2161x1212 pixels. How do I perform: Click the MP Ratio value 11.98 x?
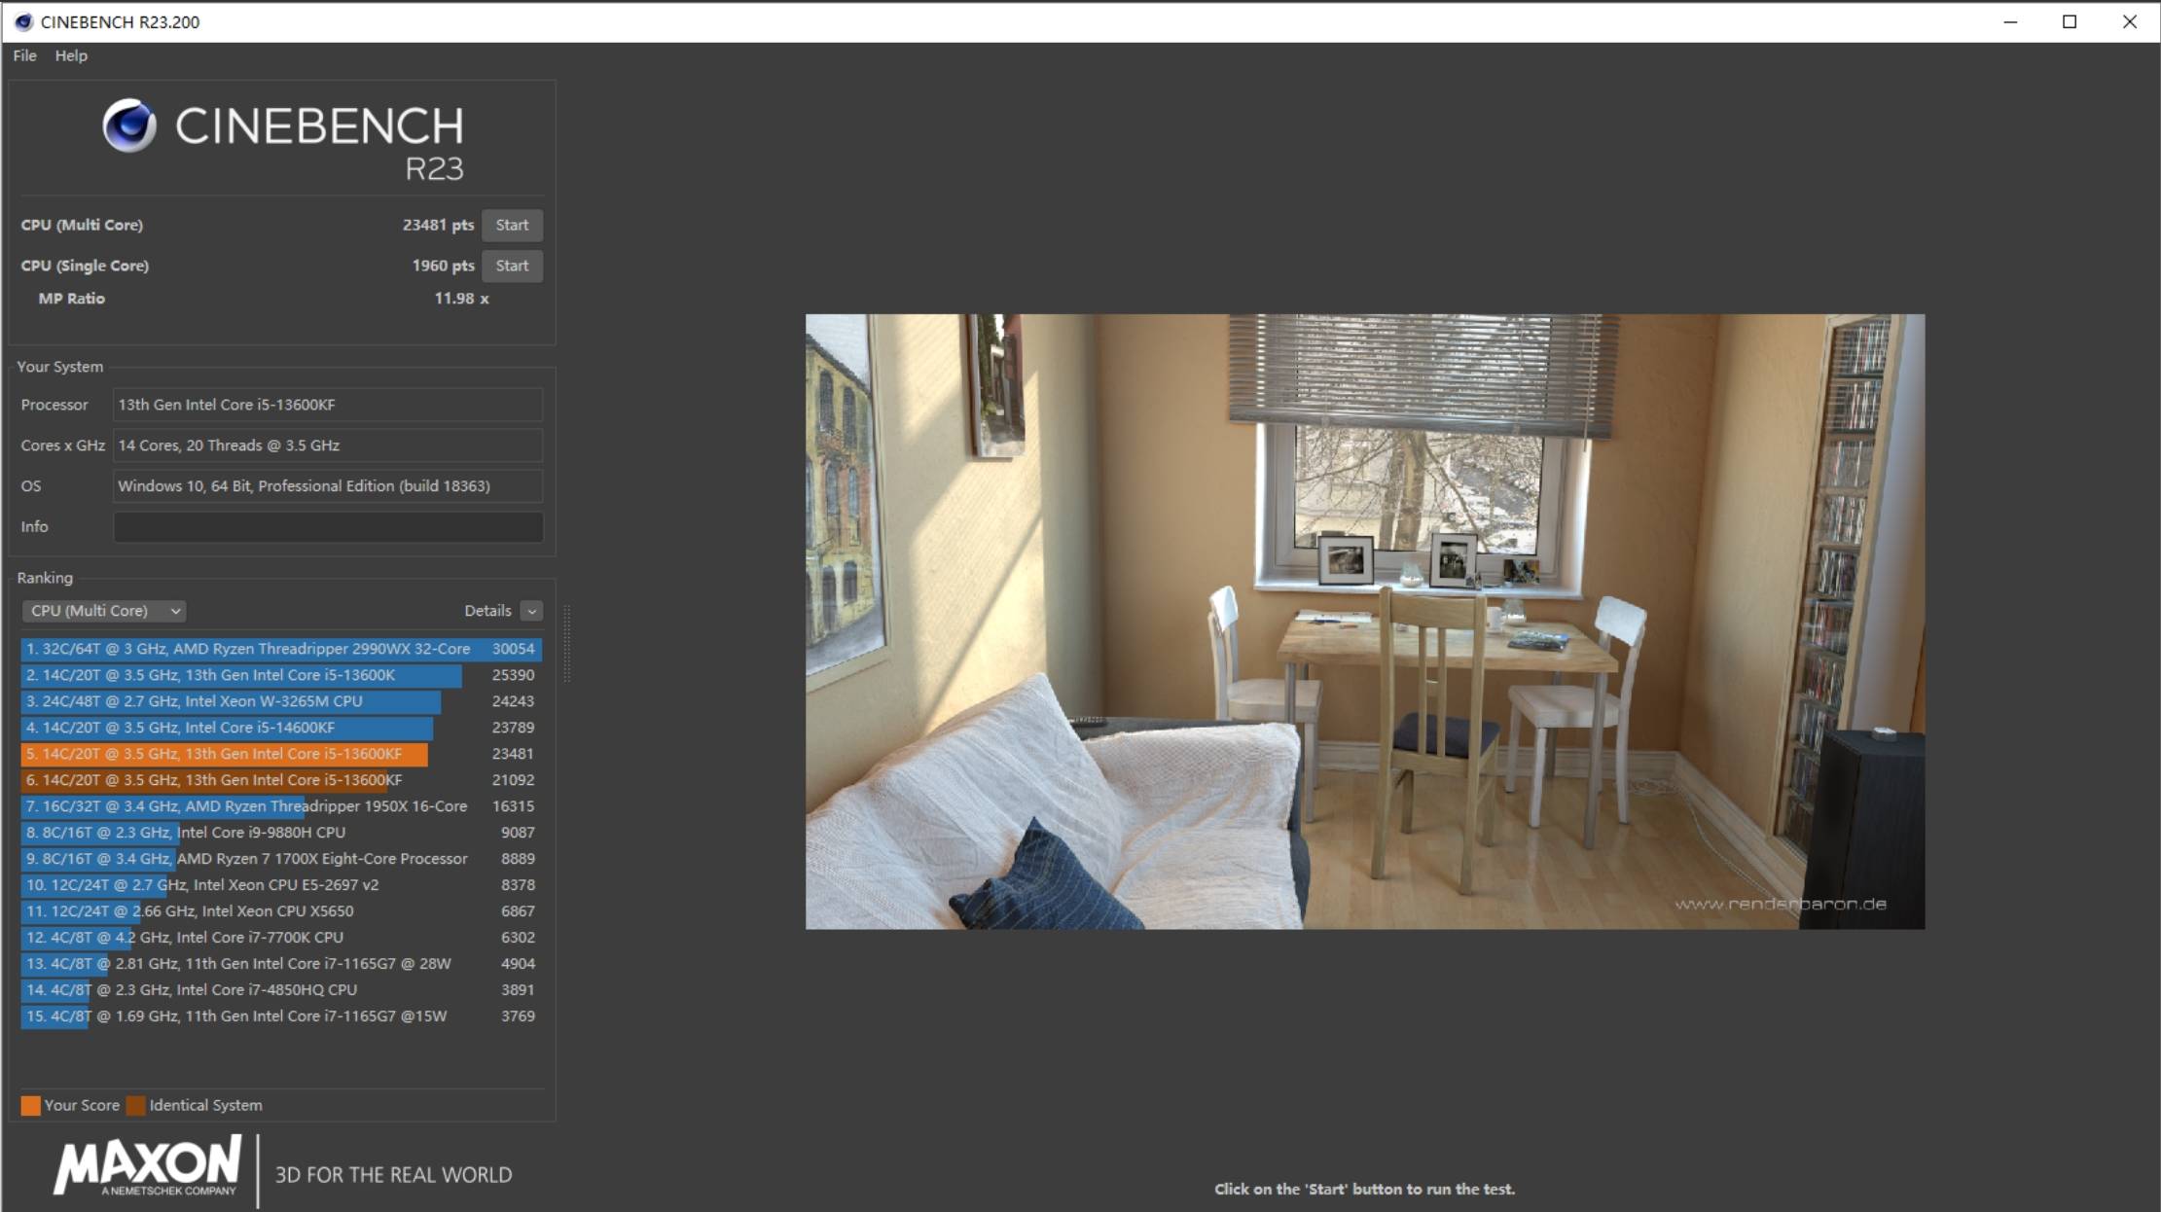pos(461,299)
